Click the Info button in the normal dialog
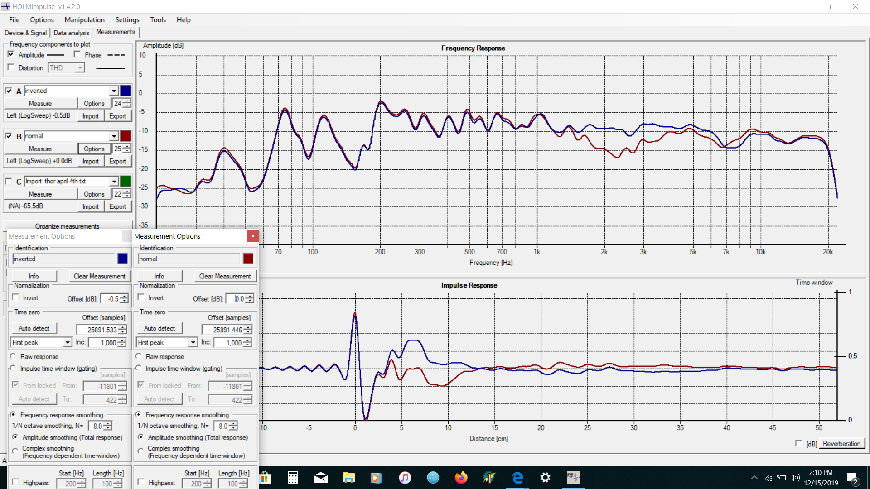 (159, 276)
